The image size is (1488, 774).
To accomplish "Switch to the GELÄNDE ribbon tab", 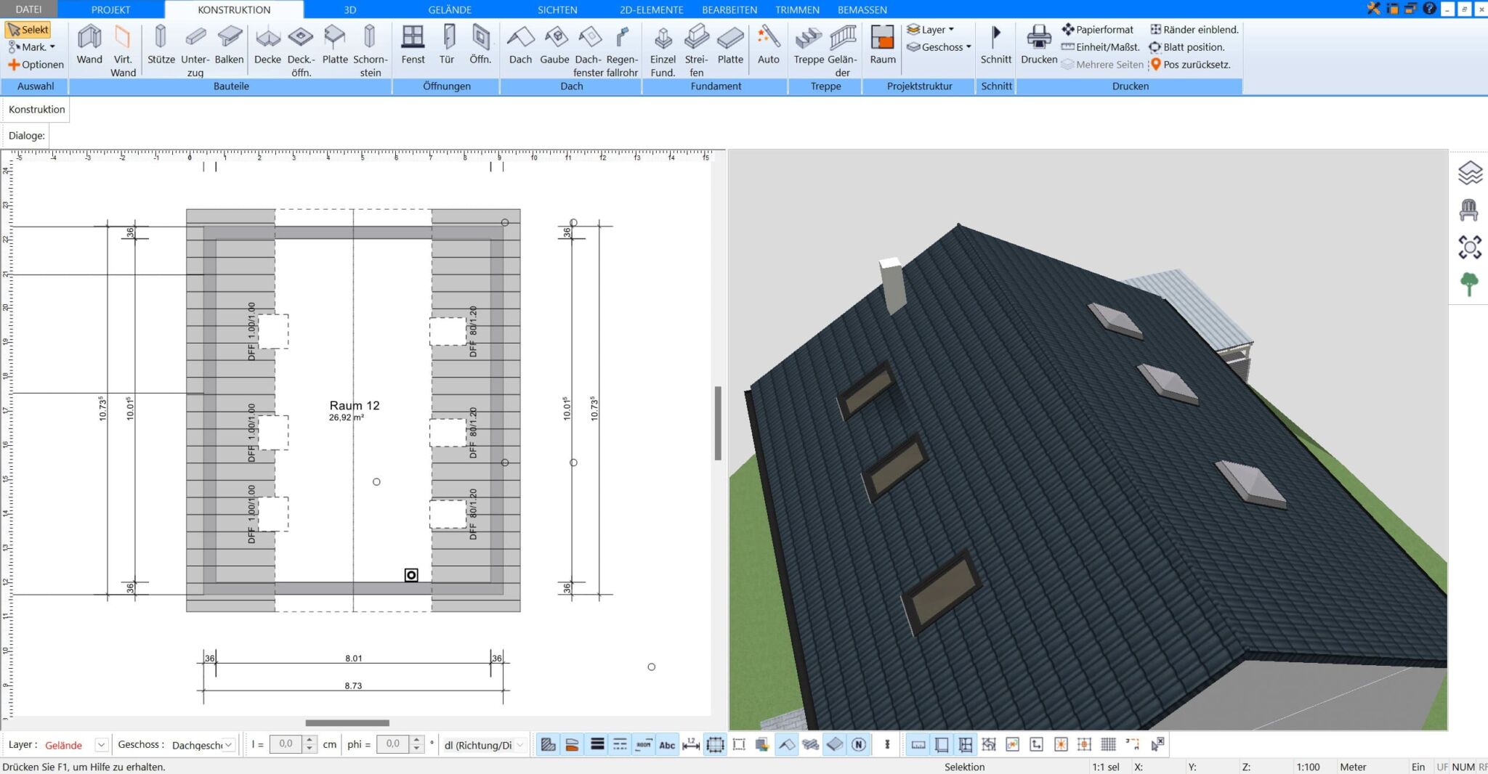I will click(449, 9).
